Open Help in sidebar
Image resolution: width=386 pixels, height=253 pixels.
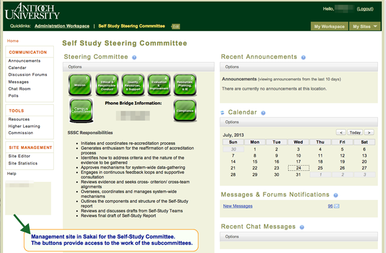click(12, 173)
